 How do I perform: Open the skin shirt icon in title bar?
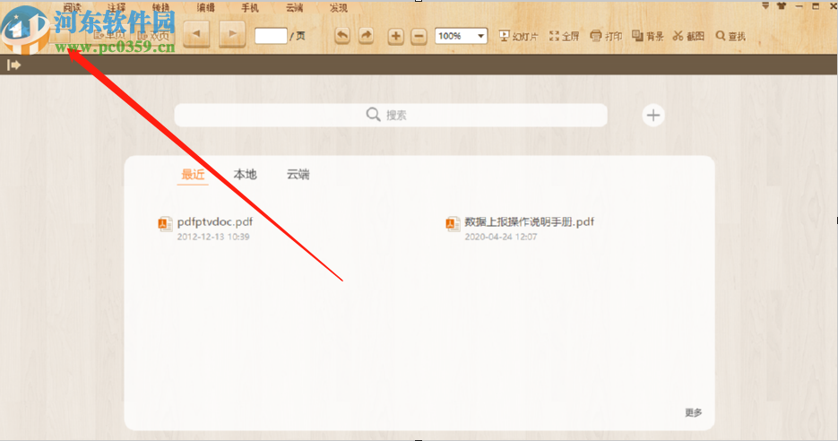782,6
